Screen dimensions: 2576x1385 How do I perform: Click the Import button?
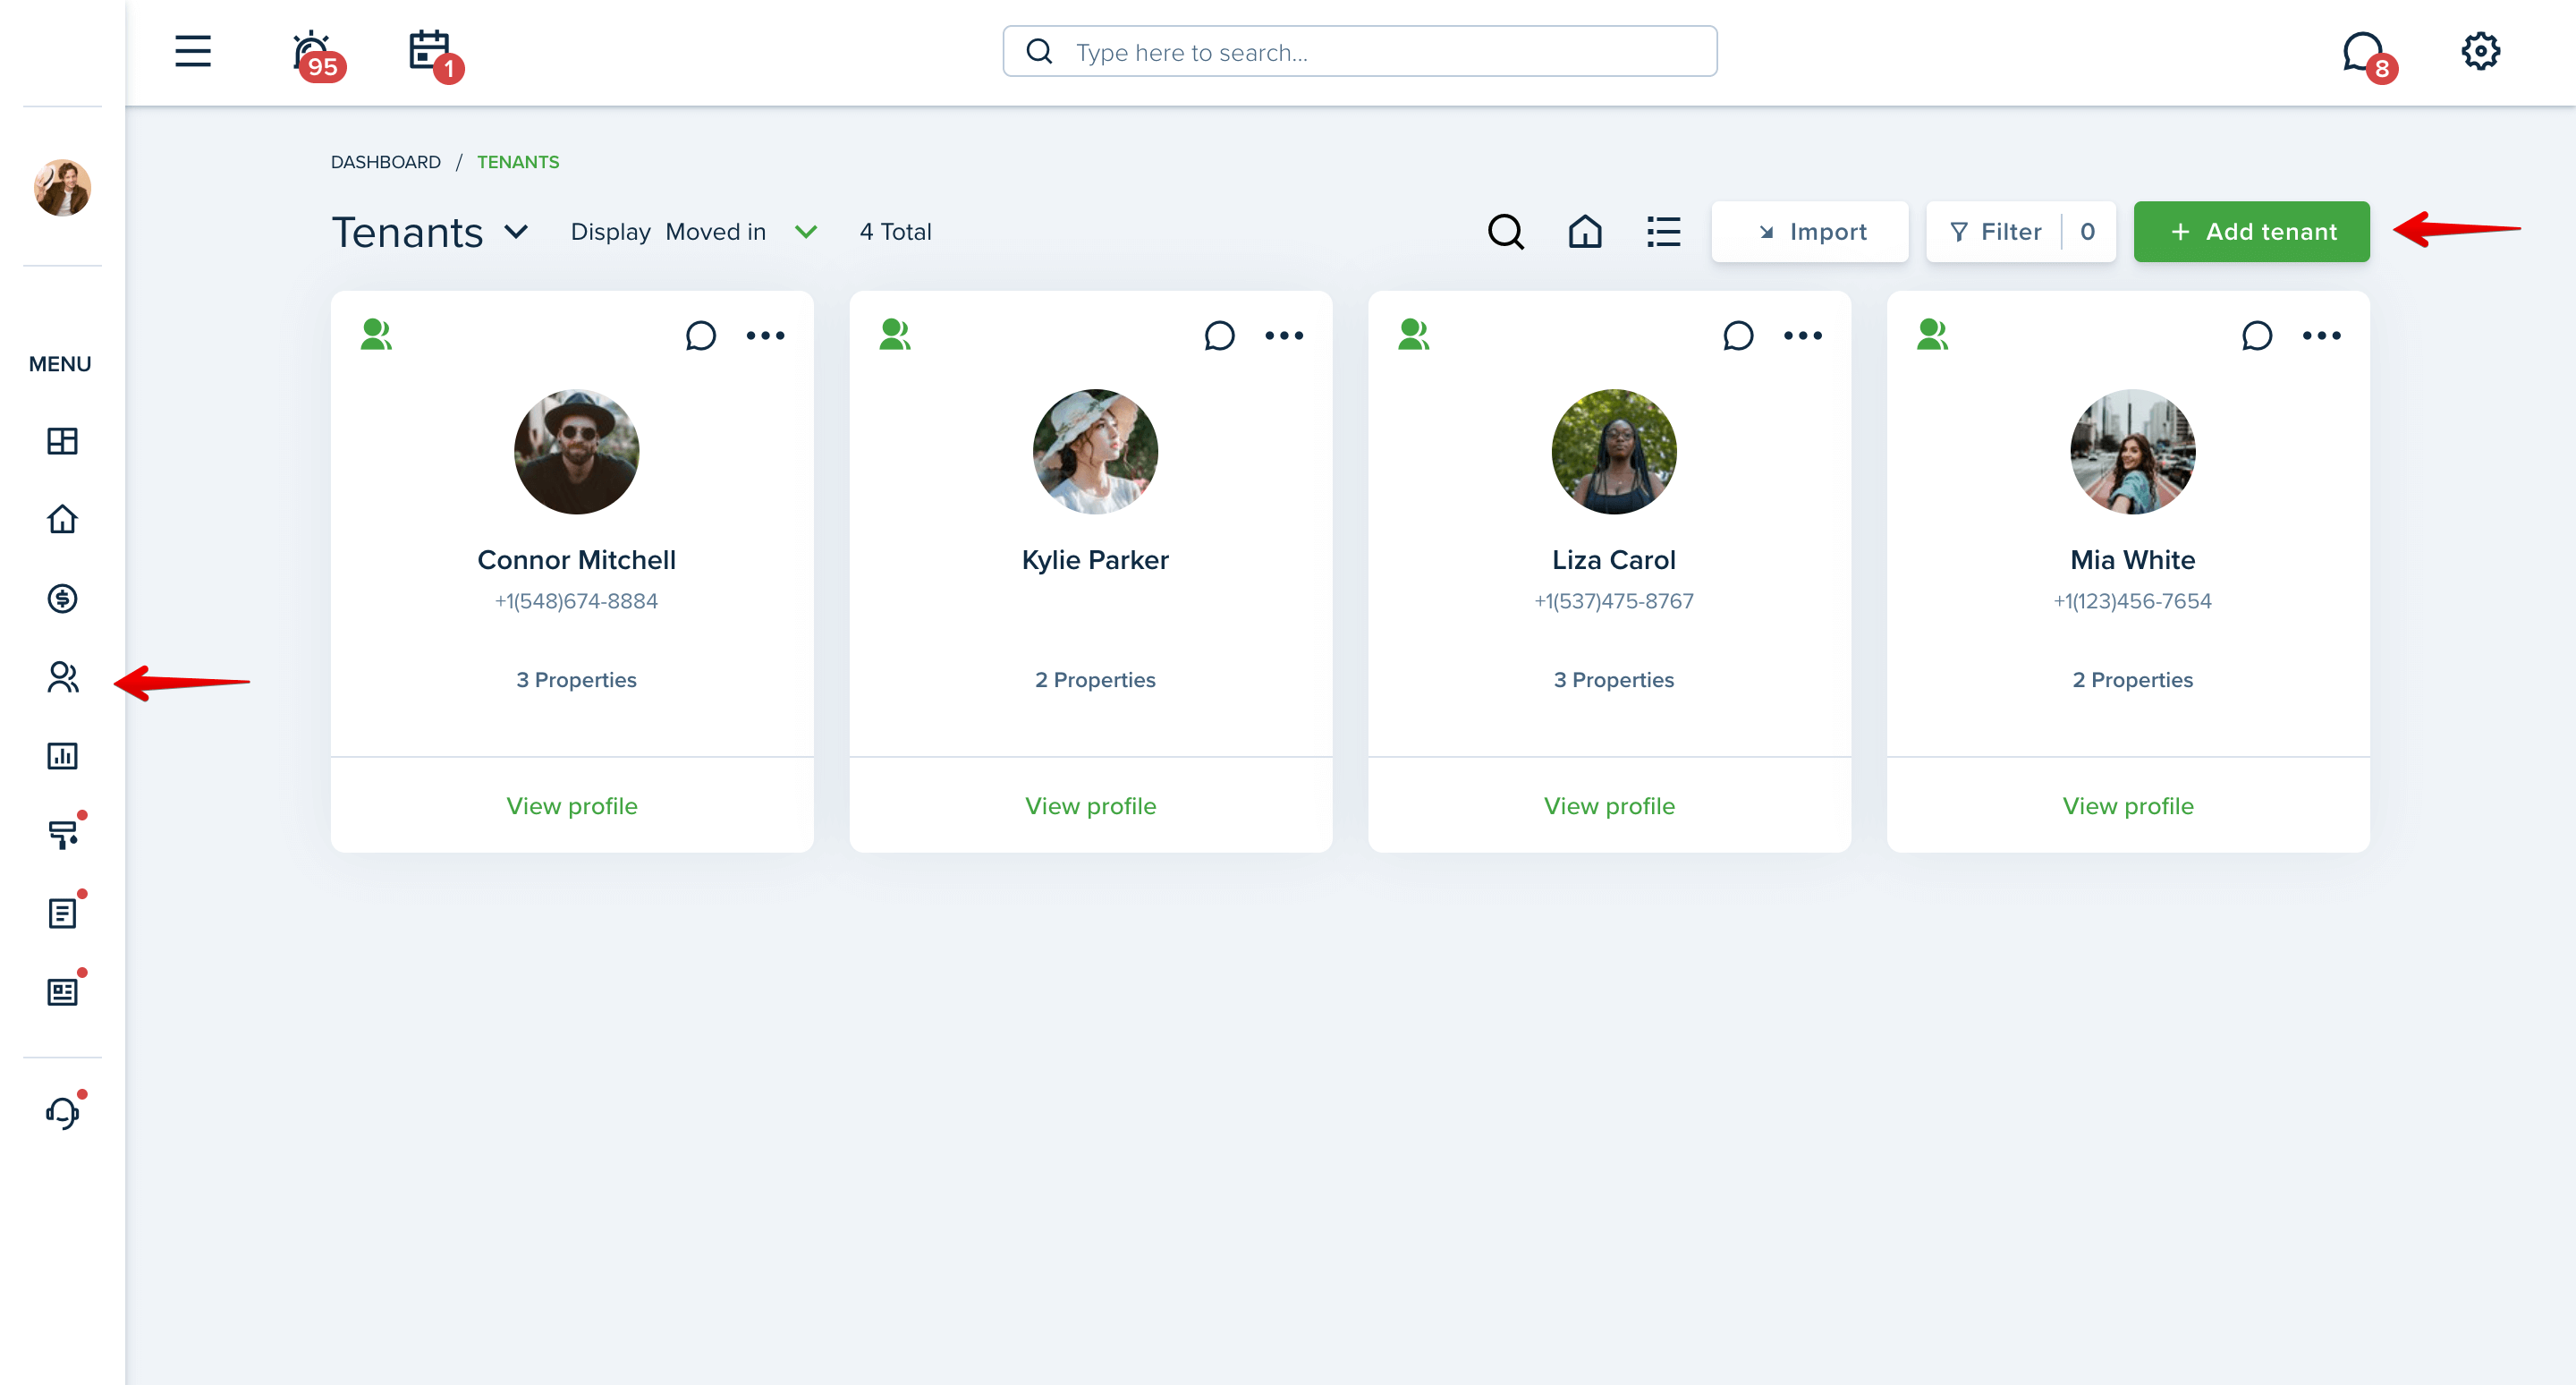(1810, 232)
